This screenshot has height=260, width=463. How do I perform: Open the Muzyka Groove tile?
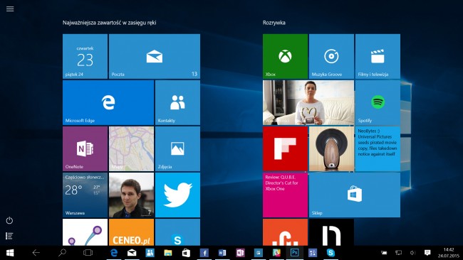pos(331,56)
